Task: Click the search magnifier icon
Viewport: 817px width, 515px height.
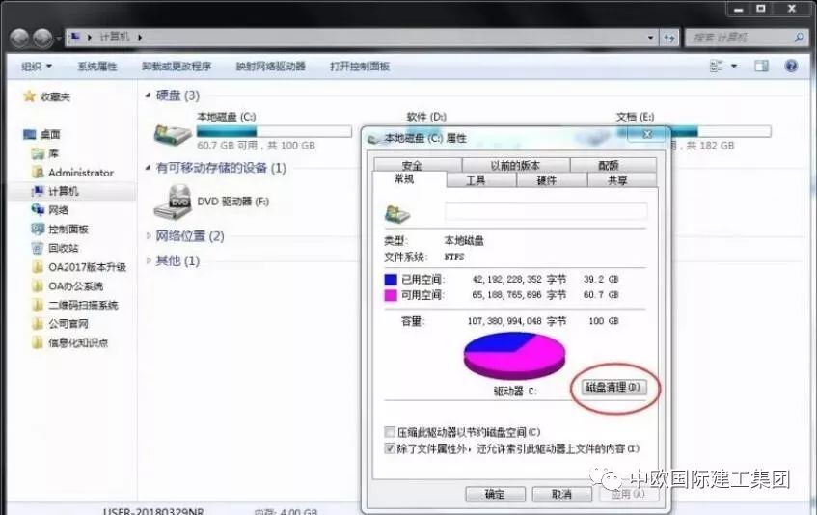Action: [799, 37]
